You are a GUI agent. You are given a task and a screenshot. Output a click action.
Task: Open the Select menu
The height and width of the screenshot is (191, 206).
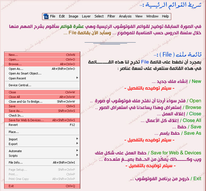click(x=99, y=16)
